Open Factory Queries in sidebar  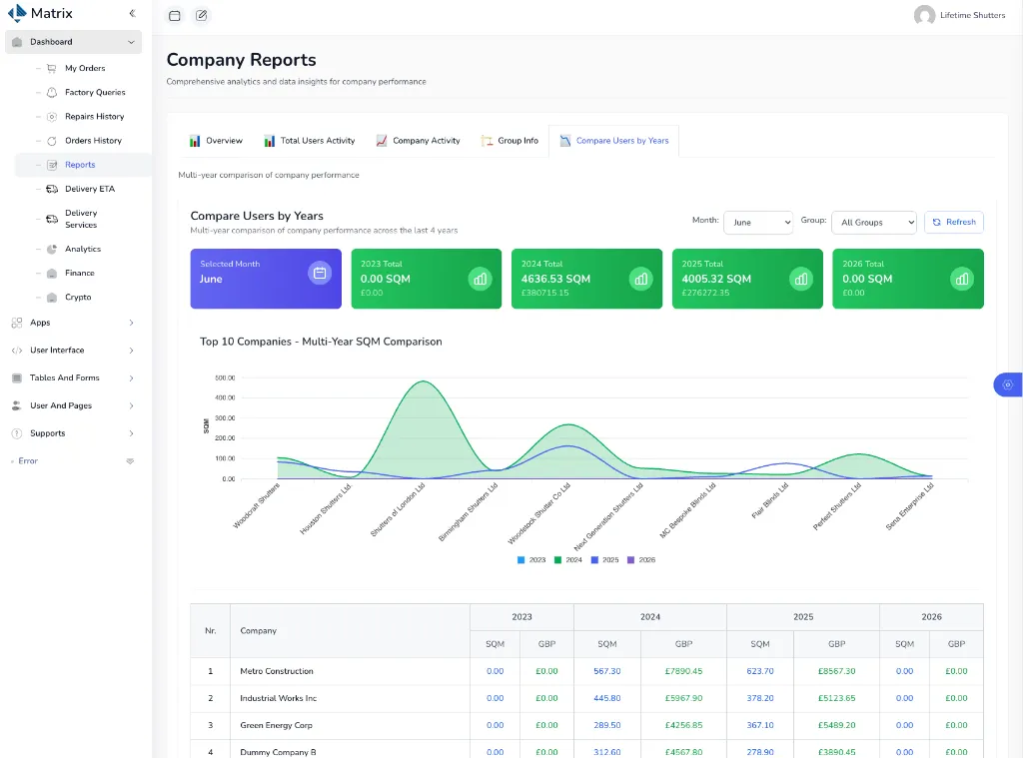pos(88,93)
